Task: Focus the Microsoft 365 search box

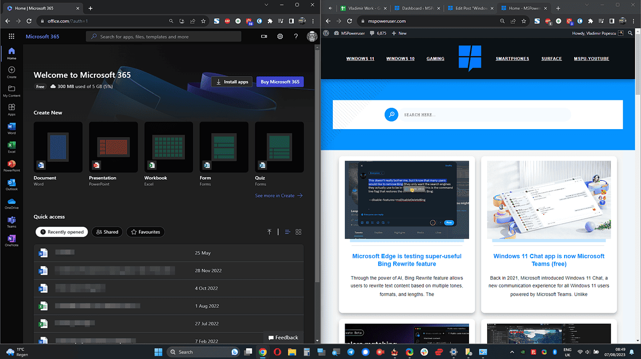Action: tap(163, 36)
